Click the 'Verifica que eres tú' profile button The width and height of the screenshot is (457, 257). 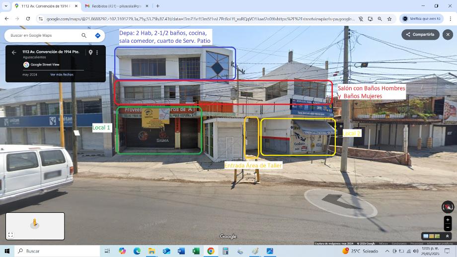tap(421, 19)
